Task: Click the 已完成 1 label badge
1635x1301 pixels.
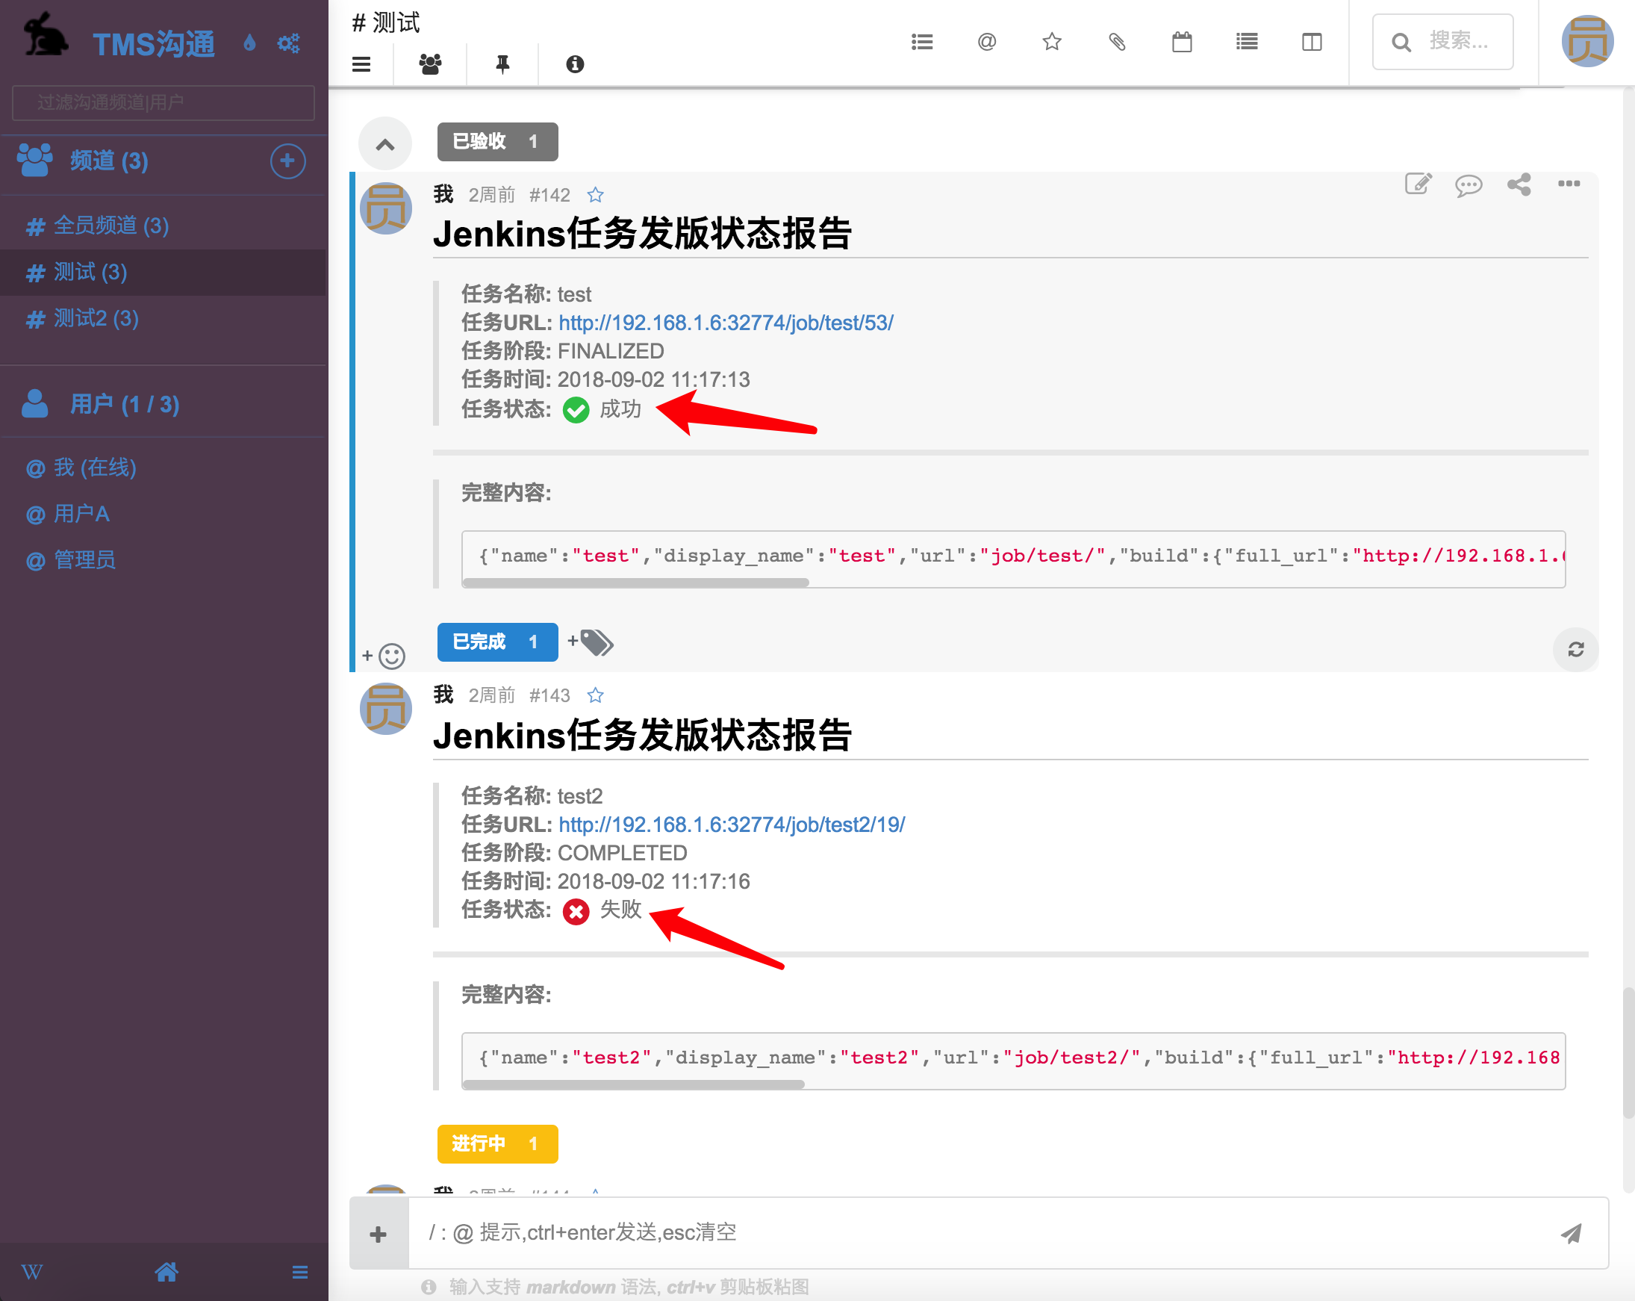Action: pos(497,642)
